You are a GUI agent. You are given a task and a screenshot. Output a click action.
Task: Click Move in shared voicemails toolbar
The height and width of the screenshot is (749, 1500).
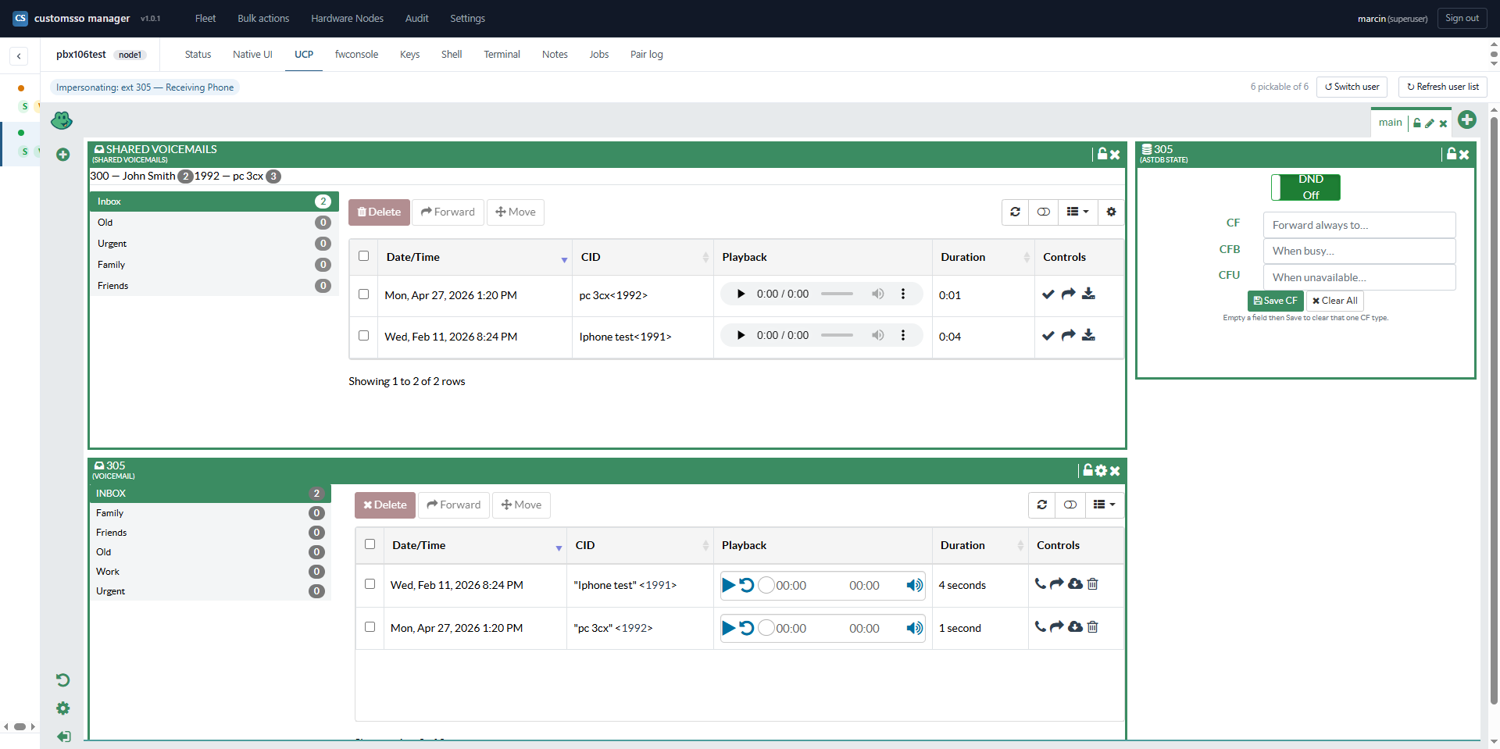pos(515,212)
